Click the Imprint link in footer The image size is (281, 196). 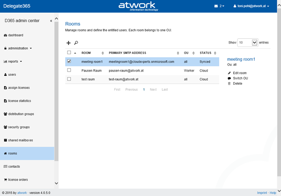(262, 193)
